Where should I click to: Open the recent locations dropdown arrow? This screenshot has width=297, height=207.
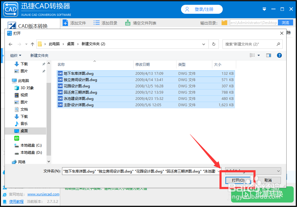coord(26,44)
